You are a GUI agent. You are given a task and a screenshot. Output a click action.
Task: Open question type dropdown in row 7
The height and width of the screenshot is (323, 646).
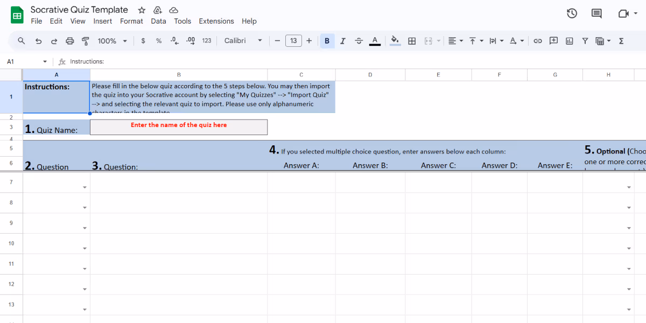pyautogui.click(x=85, y=187)
